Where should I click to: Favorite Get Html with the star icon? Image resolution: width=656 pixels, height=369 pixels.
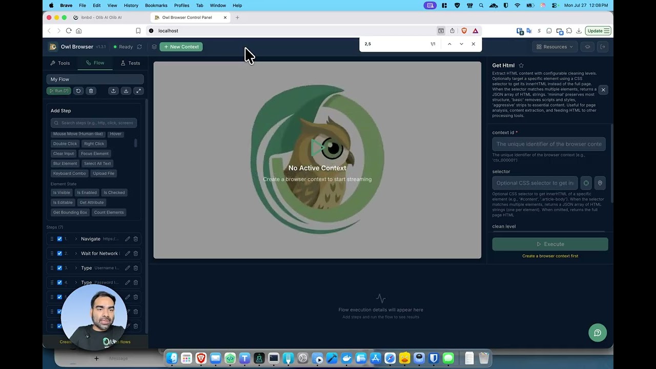point(521,65)
